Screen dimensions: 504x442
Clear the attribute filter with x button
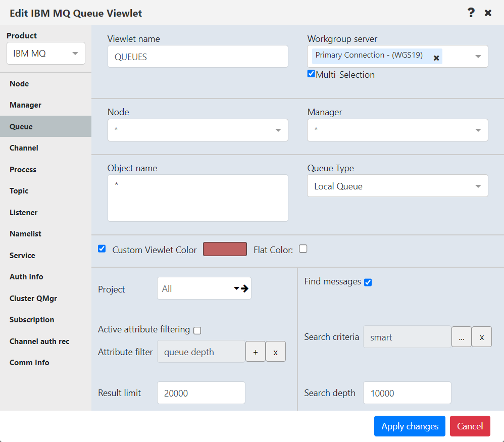point(275,352)
